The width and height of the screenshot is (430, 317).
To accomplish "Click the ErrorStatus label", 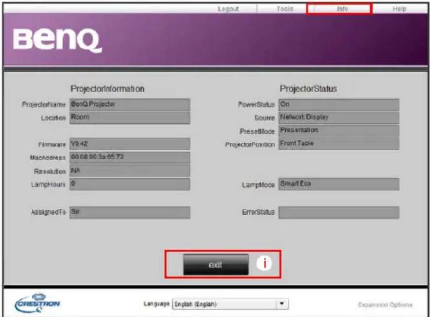I will (x=258, y=212).
